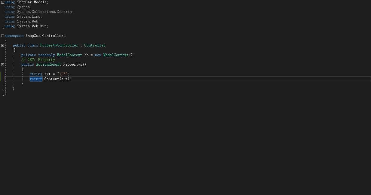Collapse the ShopCar.Controllers namespace block
The width and height of the screenshot is (371, 195).
click(2, 36)
